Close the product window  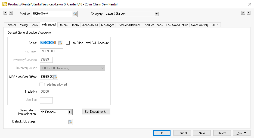point(250,4)
